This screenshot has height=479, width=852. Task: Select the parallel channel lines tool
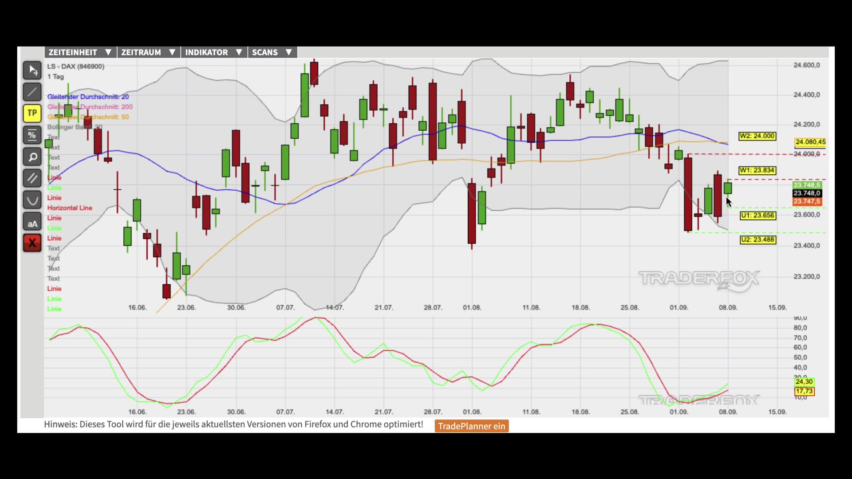coord(32,178)
